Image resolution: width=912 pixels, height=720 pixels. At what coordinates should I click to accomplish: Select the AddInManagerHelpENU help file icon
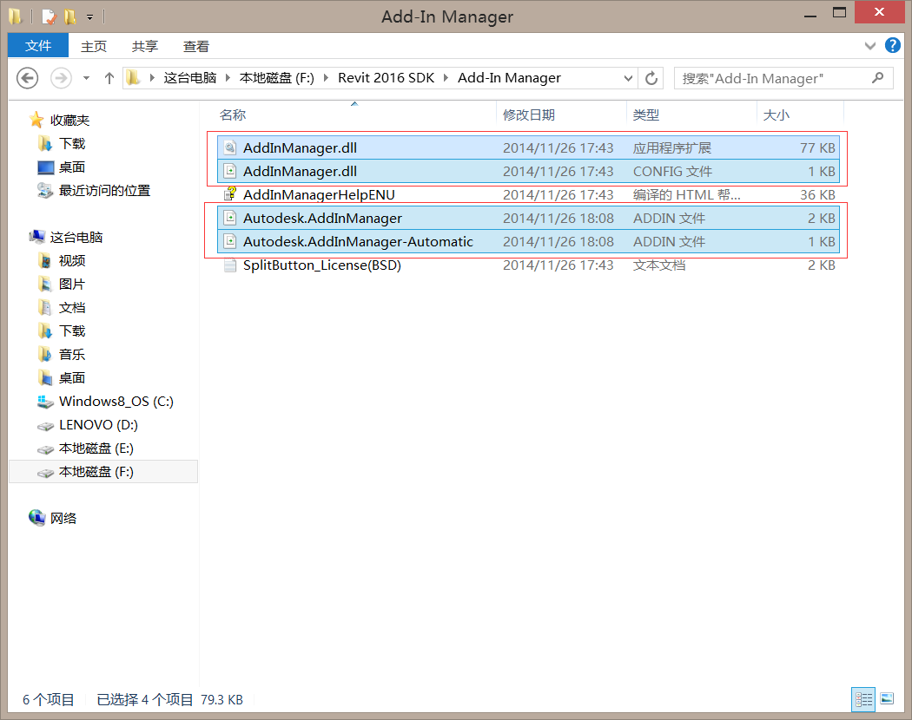(x=230, y=194)
